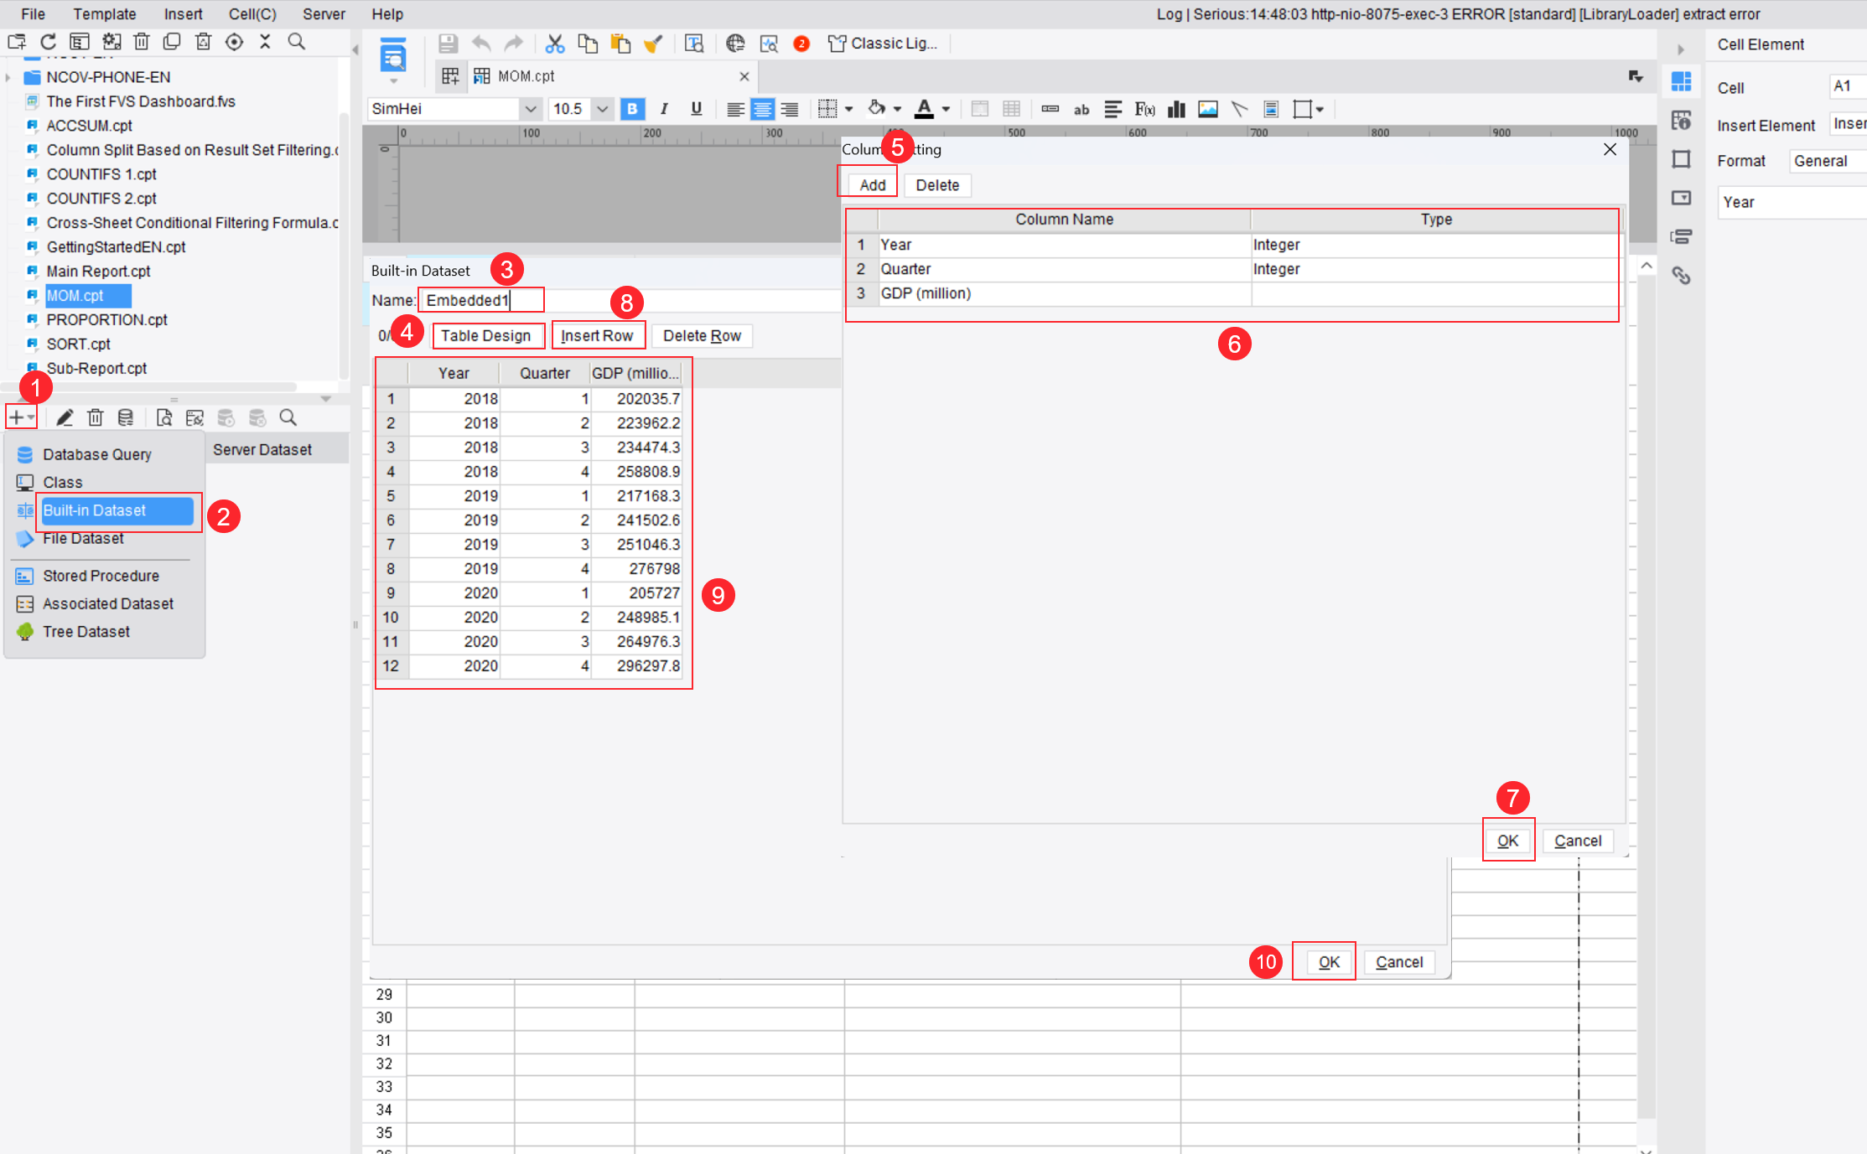The image size is (1867, 1154).
Task: Click the insert image icon
Action: click(x=1208, y=109)
